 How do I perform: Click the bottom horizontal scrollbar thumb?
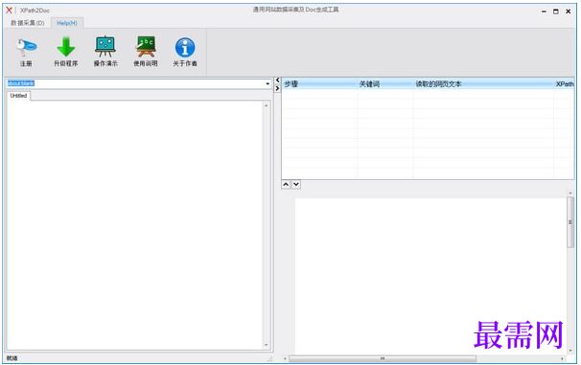[383, 358]
